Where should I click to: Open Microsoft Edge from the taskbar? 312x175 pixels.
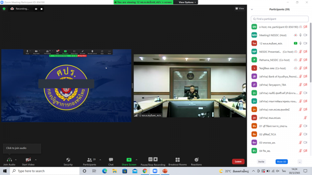[x=105, y=171]
